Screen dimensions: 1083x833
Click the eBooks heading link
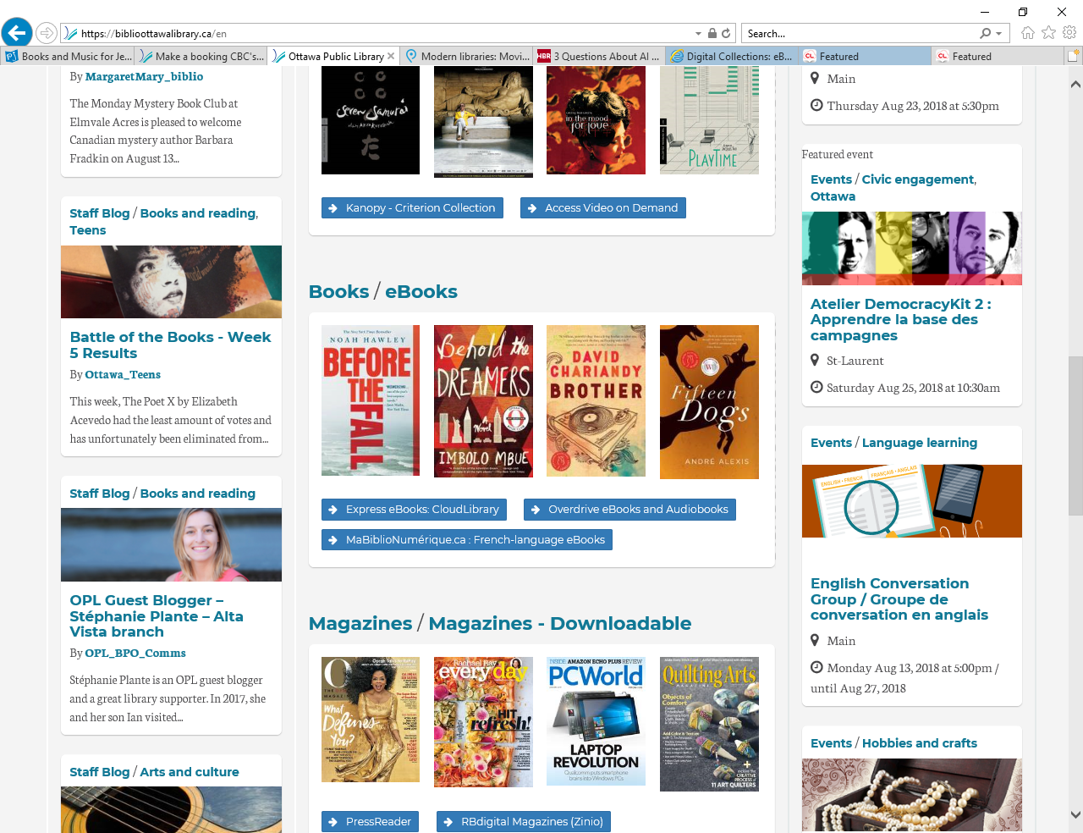click(421, 292)
